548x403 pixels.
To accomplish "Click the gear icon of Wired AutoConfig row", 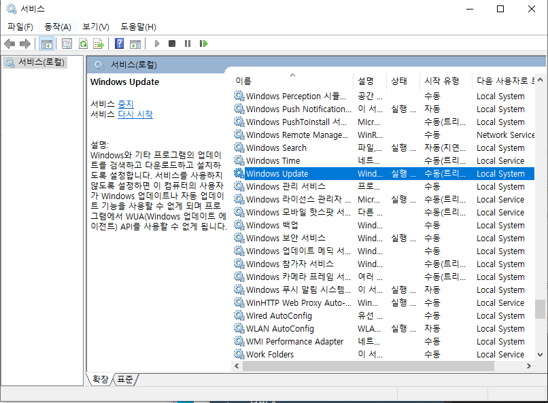I will [x=239, y=316].
